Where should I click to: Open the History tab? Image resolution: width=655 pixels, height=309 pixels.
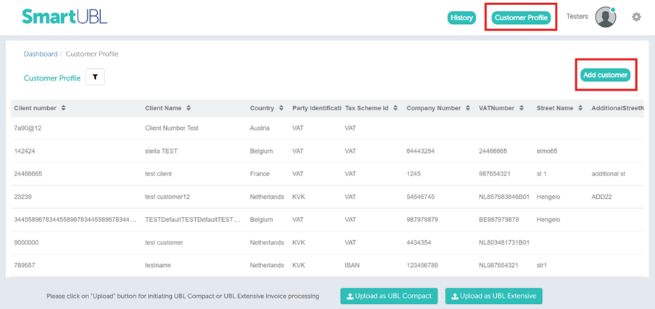pyautogui.click(x=461, y=17)
